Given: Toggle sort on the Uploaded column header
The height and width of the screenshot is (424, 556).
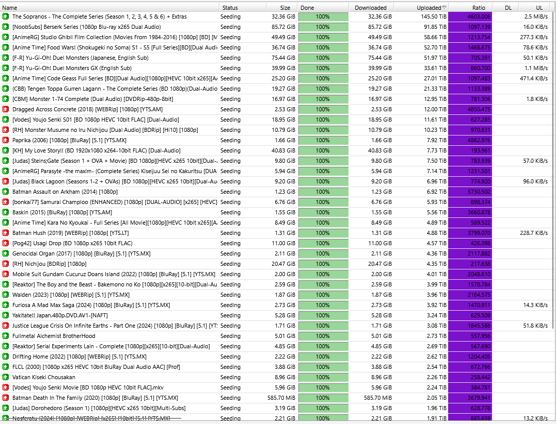Looking at the screenshot, I should [x=421, y=7].
